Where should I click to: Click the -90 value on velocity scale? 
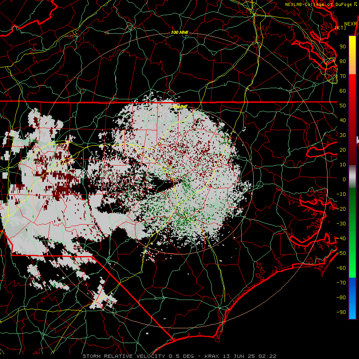point(341,312)
